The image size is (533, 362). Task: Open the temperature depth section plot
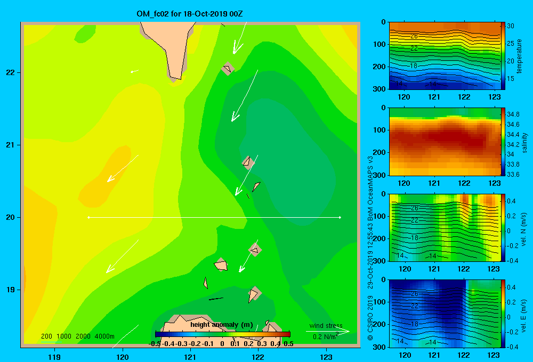(445, 56)
